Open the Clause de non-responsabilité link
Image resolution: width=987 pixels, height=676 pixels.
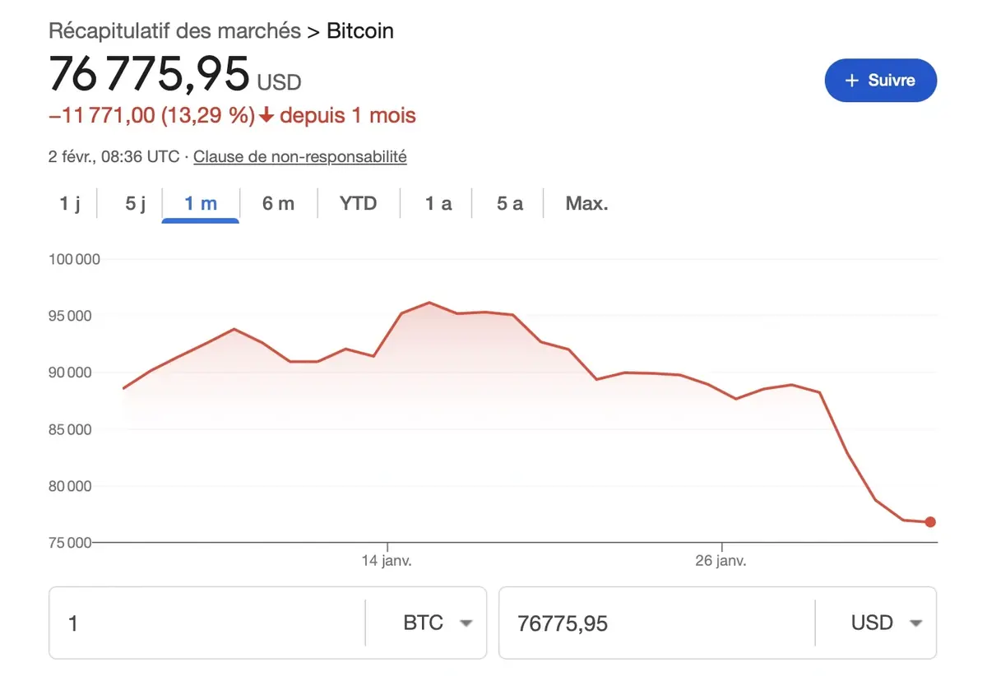pos(299,156)
